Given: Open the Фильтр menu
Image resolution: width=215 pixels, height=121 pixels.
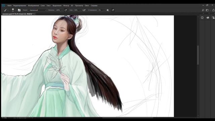Looking at the screenshot, I should click(x=66, y=6).
